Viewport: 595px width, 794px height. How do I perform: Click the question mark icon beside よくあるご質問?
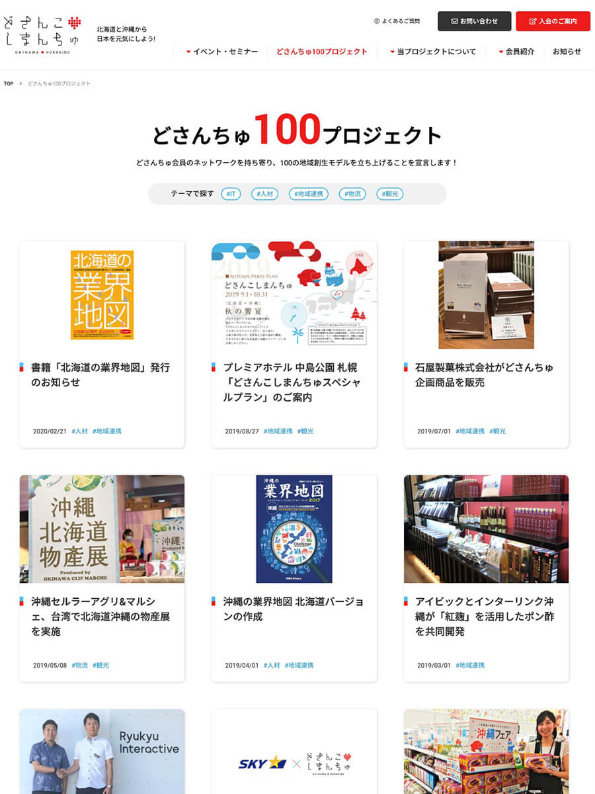pos(377,21)
